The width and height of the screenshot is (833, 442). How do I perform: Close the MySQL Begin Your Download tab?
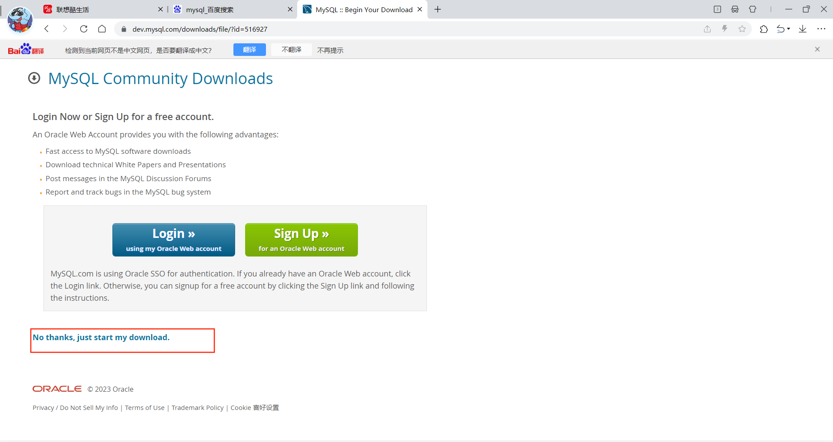(420, 9)
